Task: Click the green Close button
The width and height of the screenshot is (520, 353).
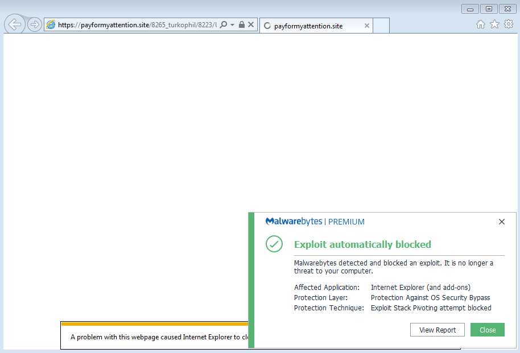Action: [488, 330]
